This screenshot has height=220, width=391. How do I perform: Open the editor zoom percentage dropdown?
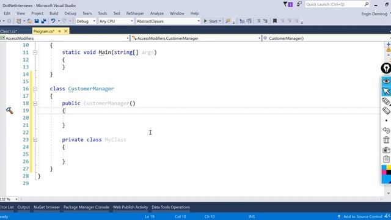(x=16, y=199)
